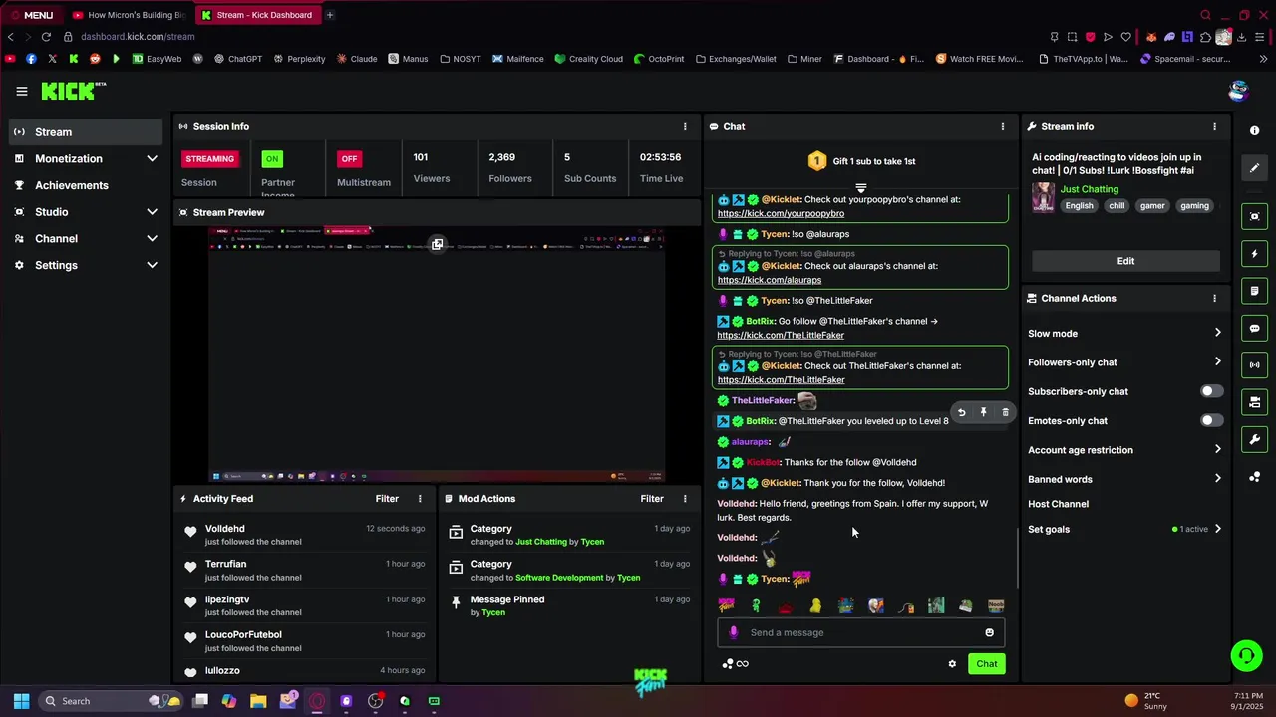The image size is (1276, 717).
Task: Open the Mod Actions three-dot menu
Action: pyautogui.click(x=685, y=498)
